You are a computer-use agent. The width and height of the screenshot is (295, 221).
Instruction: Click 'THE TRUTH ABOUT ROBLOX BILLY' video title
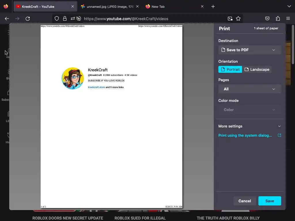click(228, 218)
